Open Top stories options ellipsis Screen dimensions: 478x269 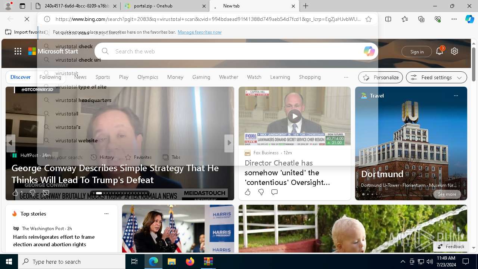click(x=106, y=214)
